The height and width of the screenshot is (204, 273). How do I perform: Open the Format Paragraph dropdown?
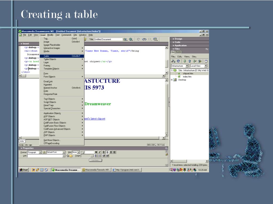tap(40, 152)
